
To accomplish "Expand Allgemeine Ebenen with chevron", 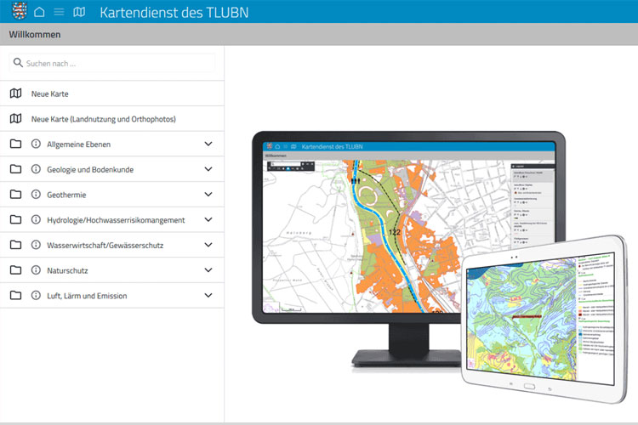I will click(208, 144).
